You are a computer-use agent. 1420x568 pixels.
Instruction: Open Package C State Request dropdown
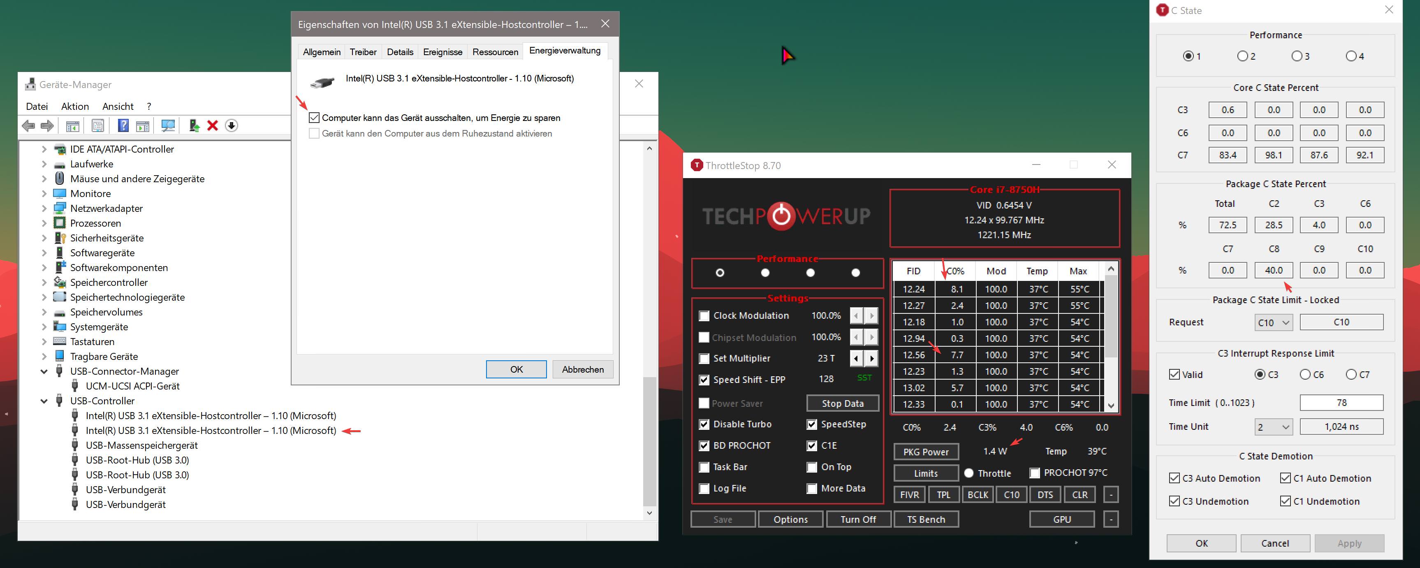click(x=1273, y=322)
